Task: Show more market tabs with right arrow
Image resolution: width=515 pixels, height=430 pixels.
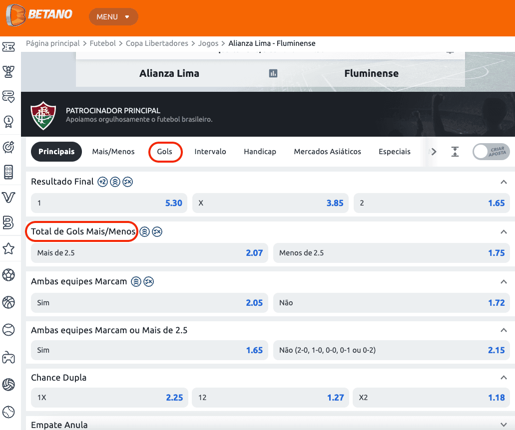Action: (x=434, y=152)
